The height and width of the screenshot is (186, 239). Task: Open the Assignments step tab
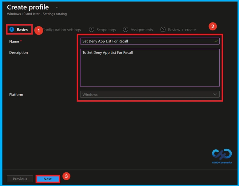[x=138, y=30]
